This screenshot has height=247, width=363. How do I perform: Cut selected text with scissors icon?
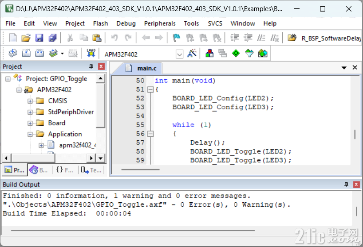pyautogui.click(x=70, y=38)
